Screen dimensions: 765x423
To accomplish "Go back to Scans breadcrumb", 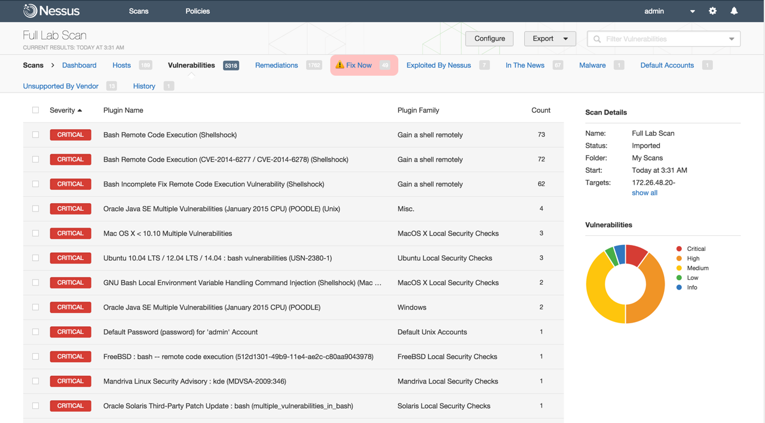I will coord(33,65).
